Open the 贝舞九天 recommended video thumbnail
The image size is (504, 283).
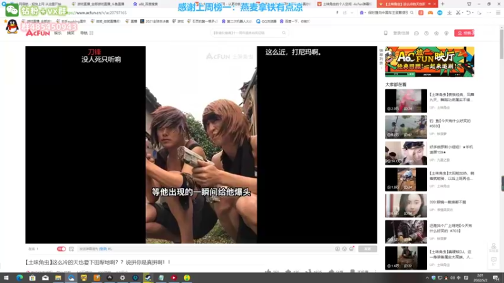pyautogui.click(x=406, y=101)
